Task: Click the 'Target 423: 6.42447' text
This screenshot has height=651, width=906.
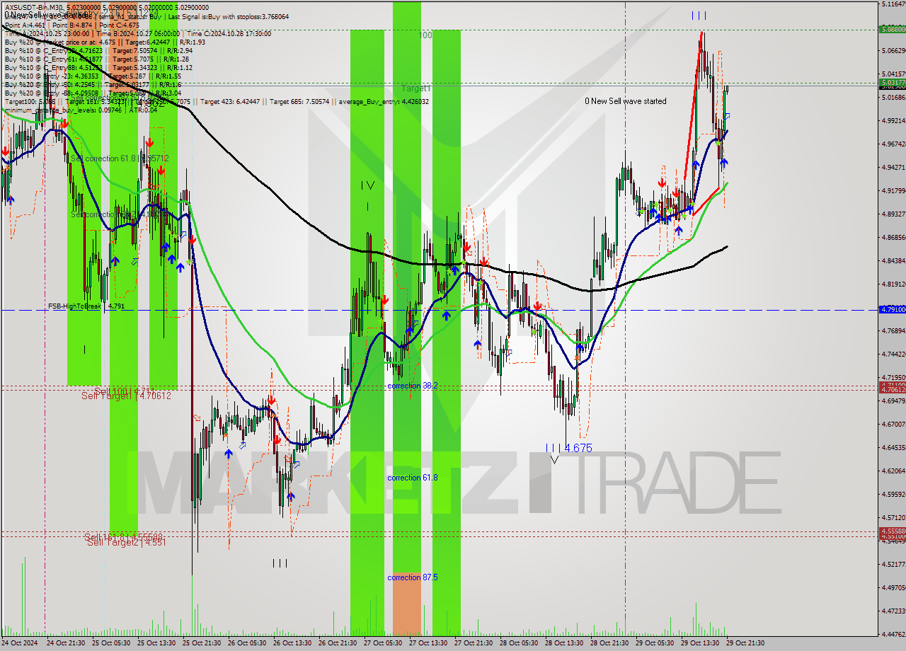Action: click(x=231, y=102)
